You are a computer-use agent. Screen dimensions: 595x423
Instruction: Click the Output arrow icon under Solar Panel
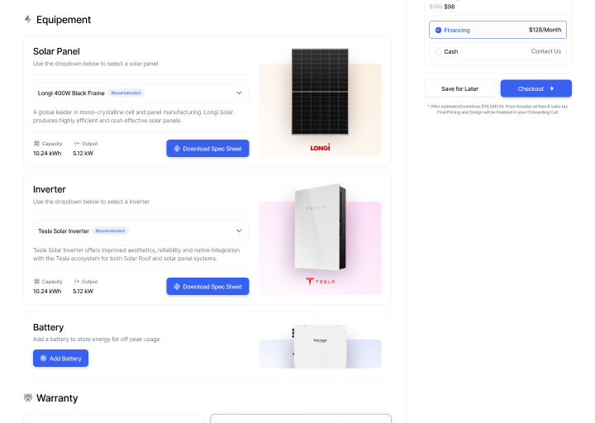(x=77, y=144)
